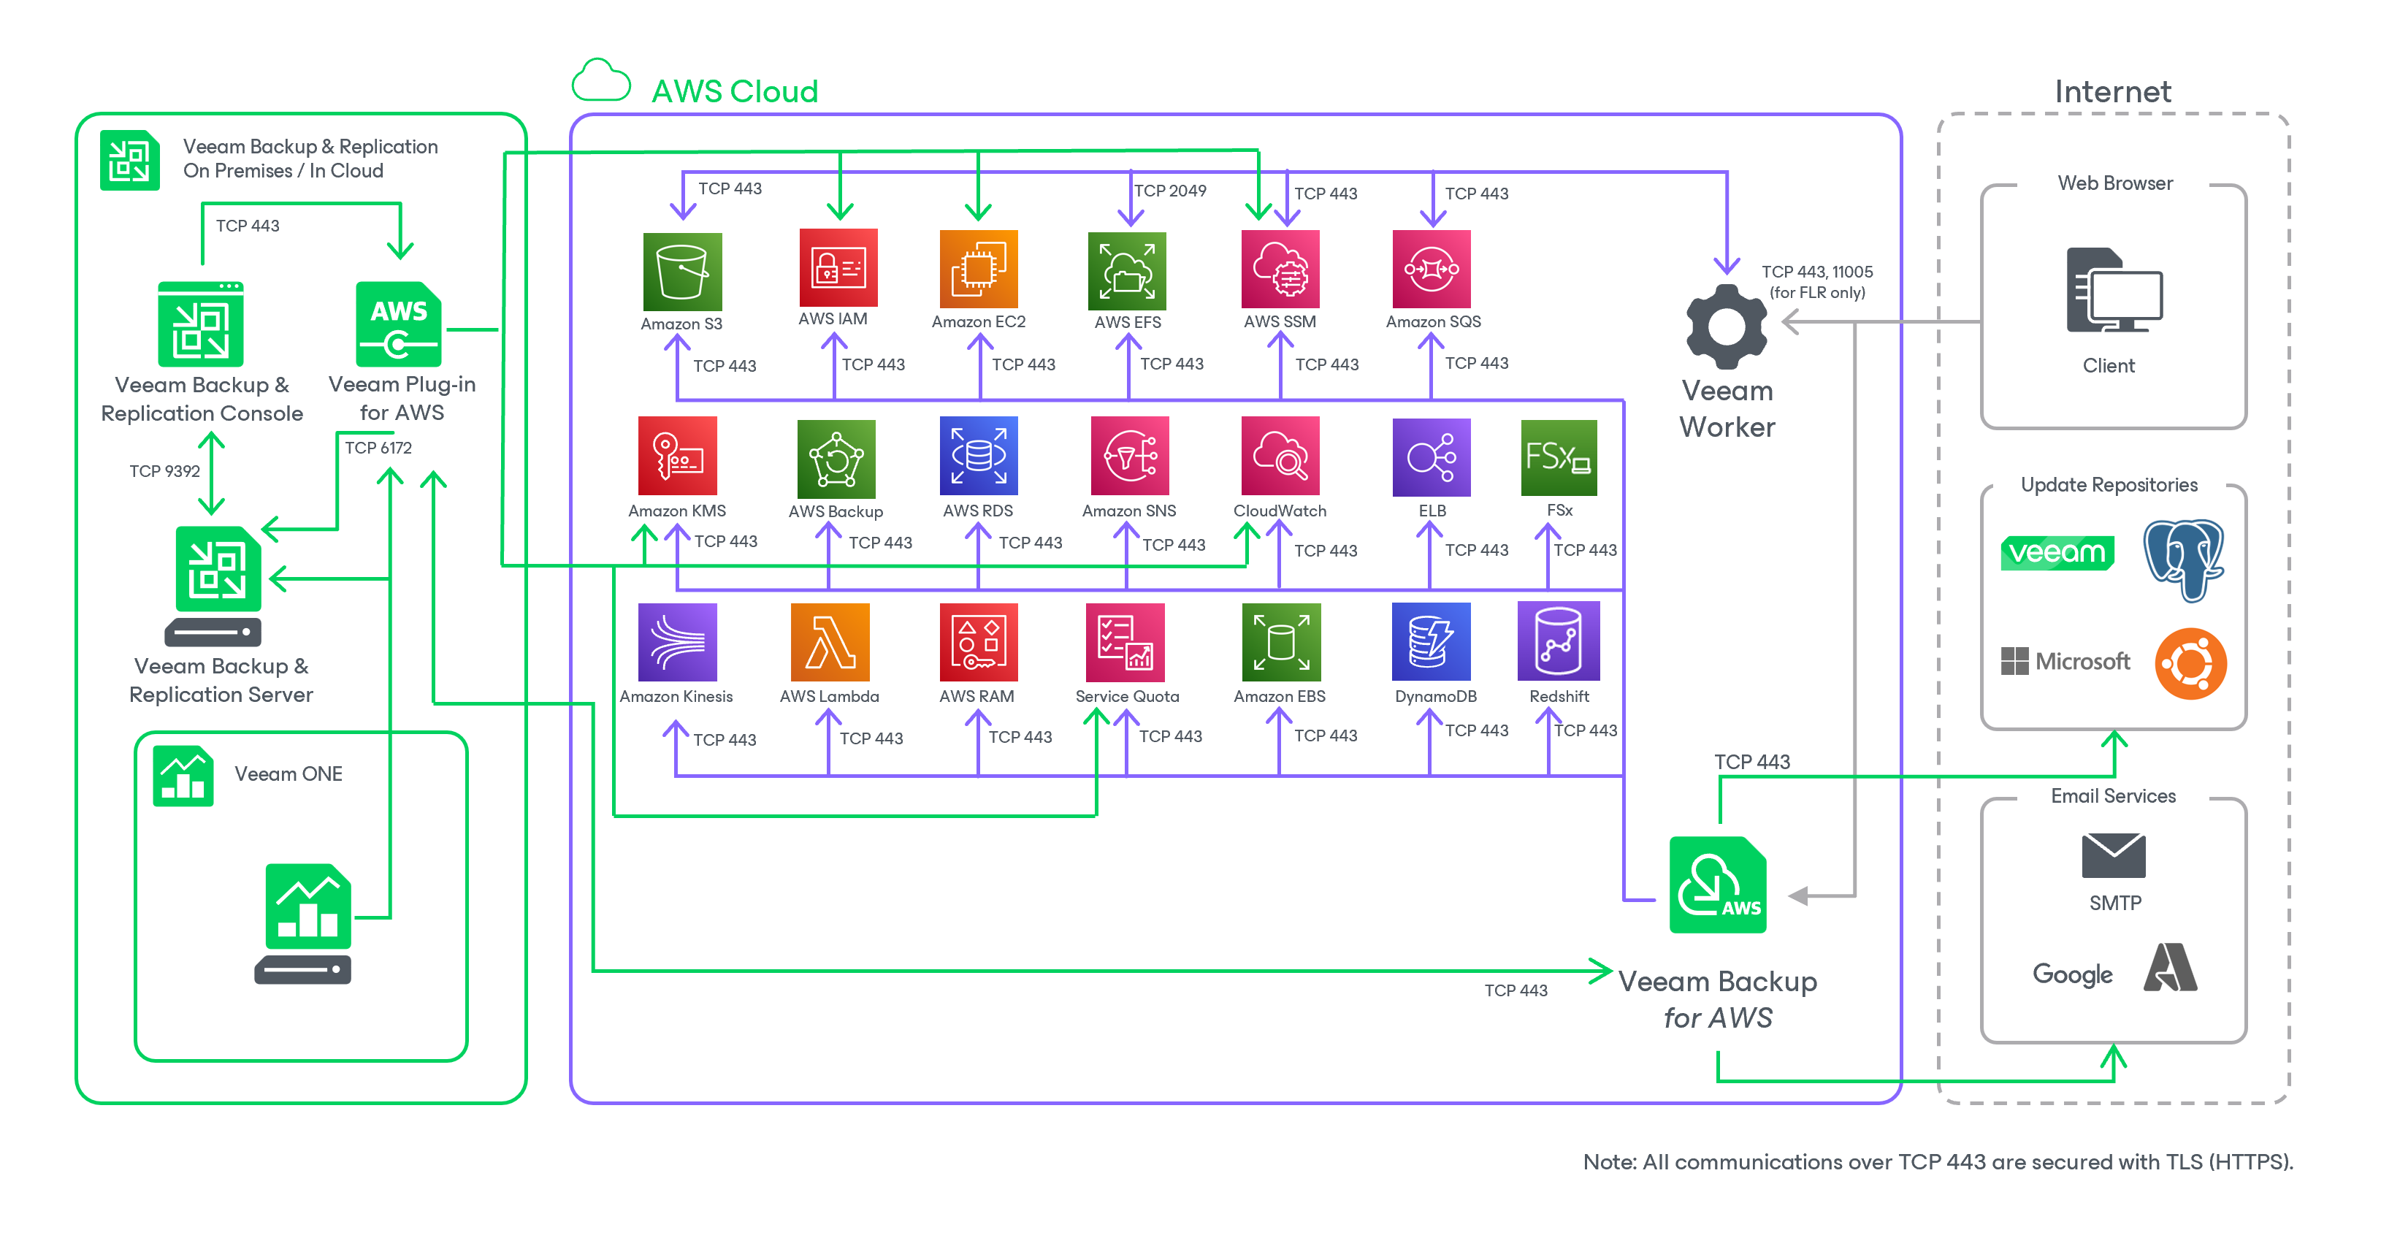Select the Redshift icon
This screenshot has width=2381, height=1249.
pos(1559,641)
